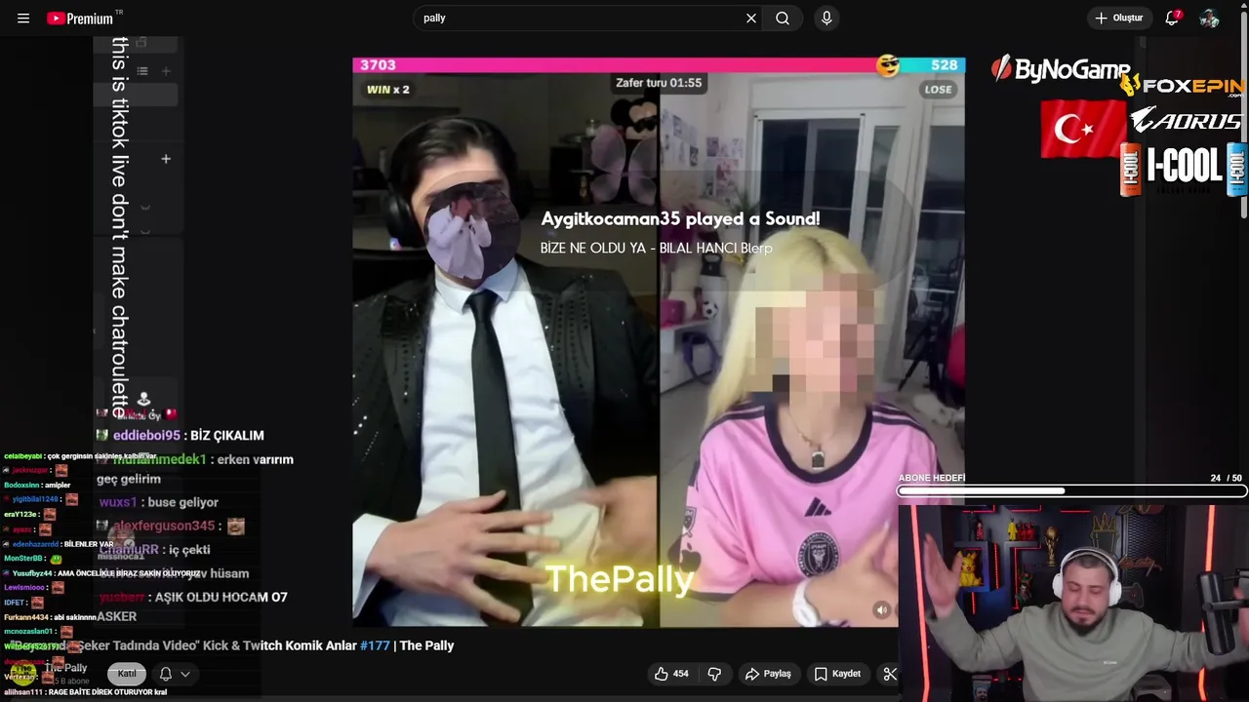Click the 528 score value
The image size is (1249, 702).
click(944, 65)
